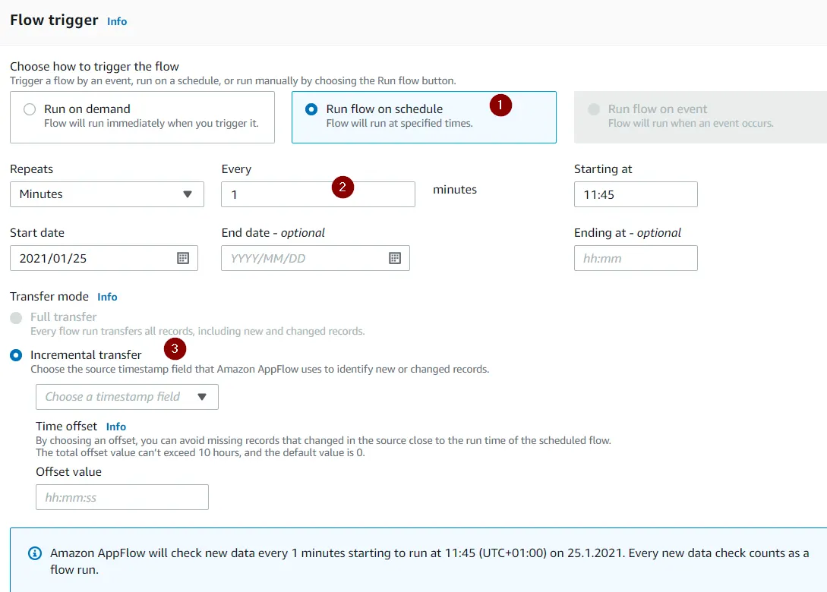Click the 'Offset value' label
Image resolution: width=827 pixels, height=592 pixels.
tap(68, 472)
